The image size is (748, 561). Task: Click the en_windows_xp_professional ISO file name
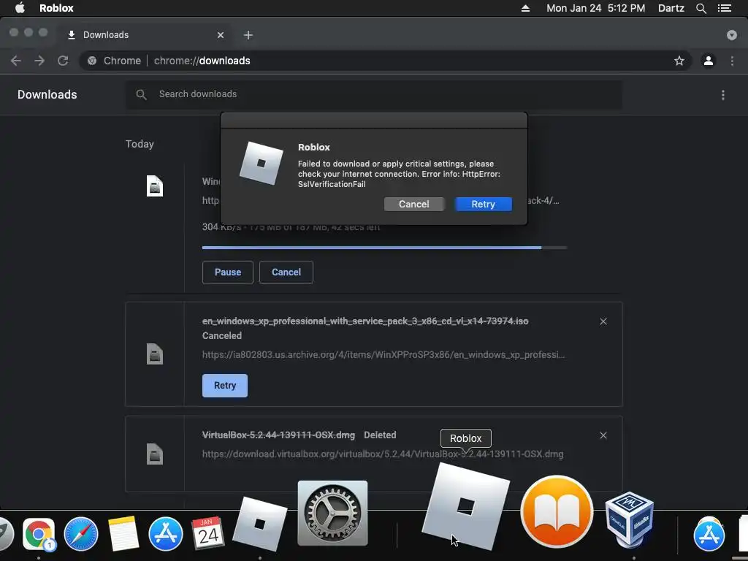click(365, 321)
